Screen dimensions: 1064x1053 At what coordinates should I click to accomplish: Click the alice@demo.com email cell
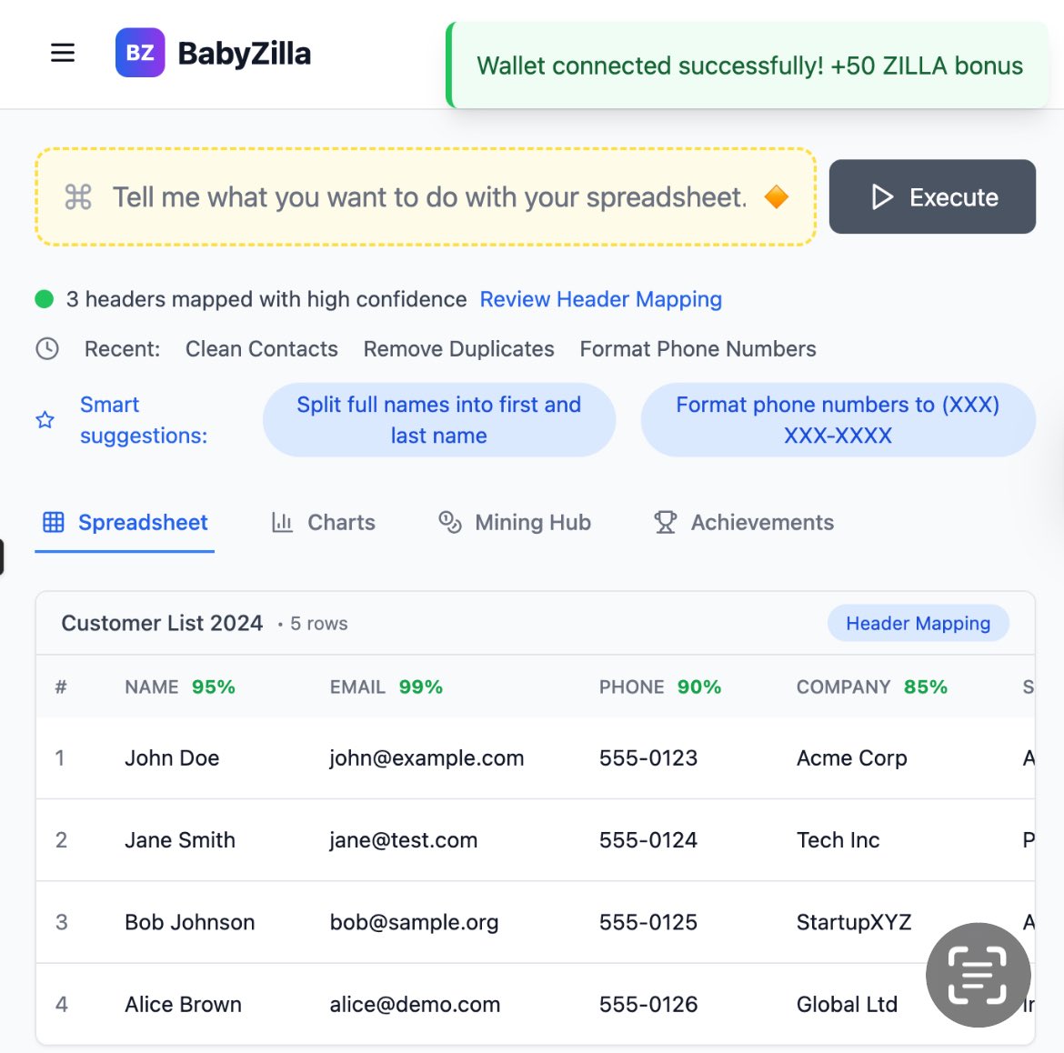(415, 1004)
